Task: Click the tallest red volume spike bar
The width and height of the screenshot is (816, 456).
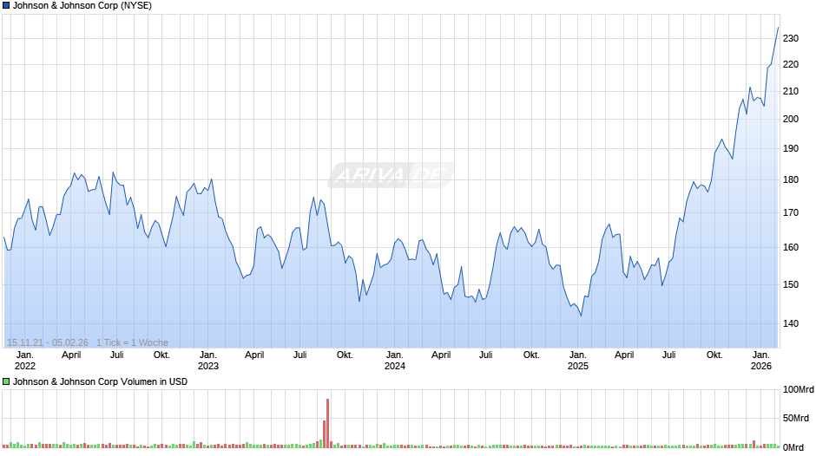Action: (328, 423)
